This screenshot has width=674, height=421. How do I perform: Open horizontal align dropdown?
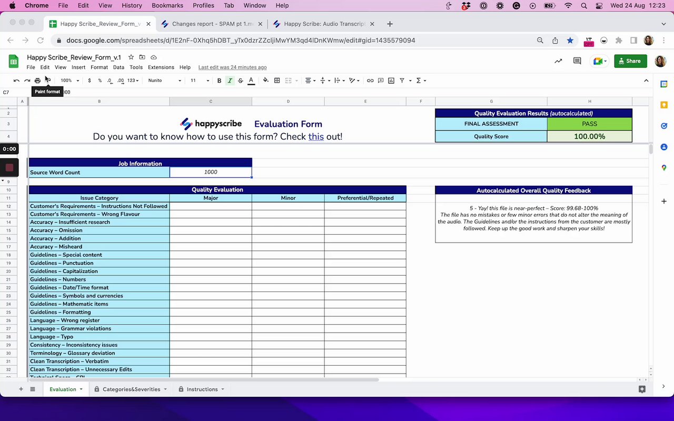click(311, 81)
